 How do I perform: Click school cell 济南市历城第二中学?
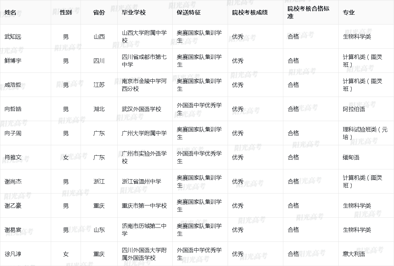pyautogui.click(x=144, y=230)
